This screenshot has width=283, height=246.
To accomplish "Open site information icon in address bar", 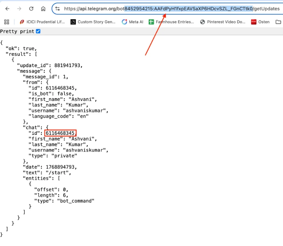I will point(57,9).
